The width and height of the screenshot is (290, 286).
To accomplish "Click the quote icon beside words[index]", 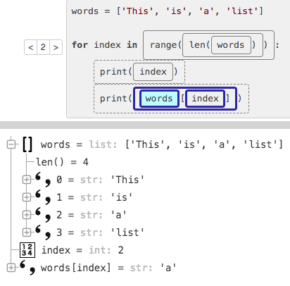I will coord(27,268).
